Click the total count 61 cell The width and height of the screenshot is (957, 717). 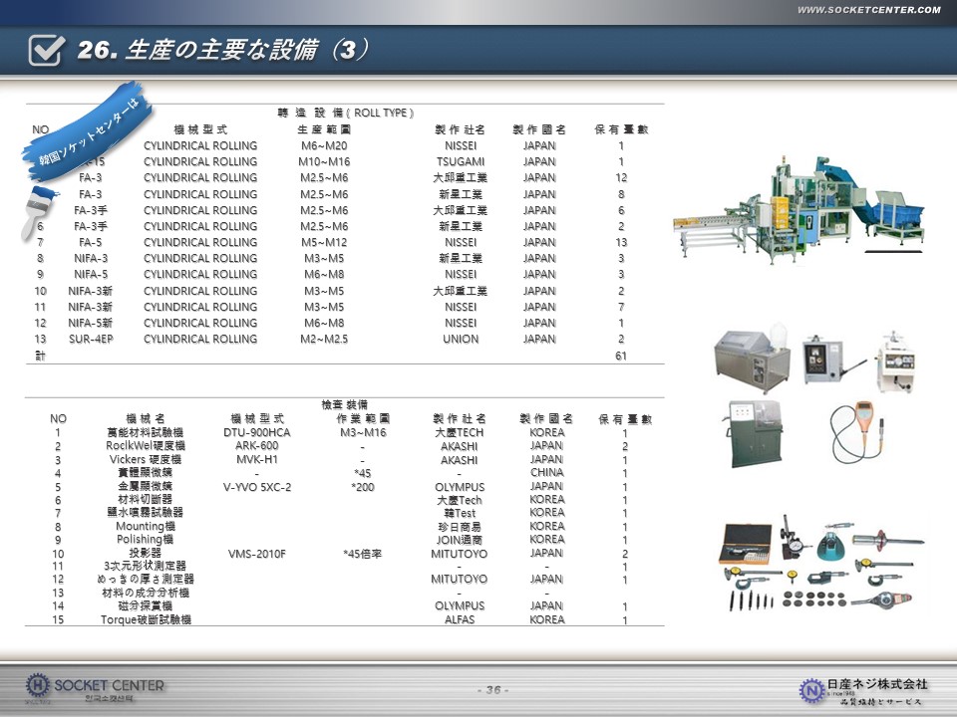coord(620,356)
